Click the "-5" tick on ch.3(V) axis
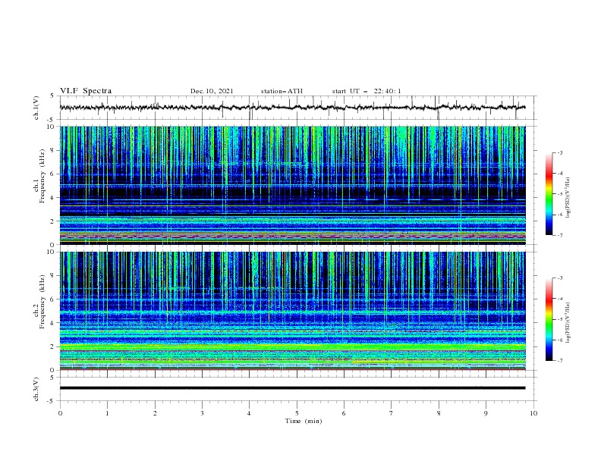601x464 pixels. tap(52, 401)
